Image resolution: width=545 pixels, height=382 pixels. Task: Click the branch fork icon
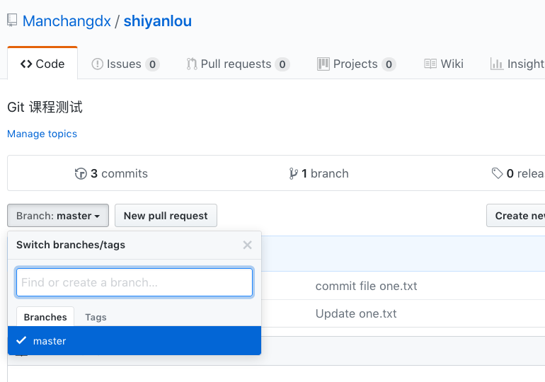coord(293,173)
